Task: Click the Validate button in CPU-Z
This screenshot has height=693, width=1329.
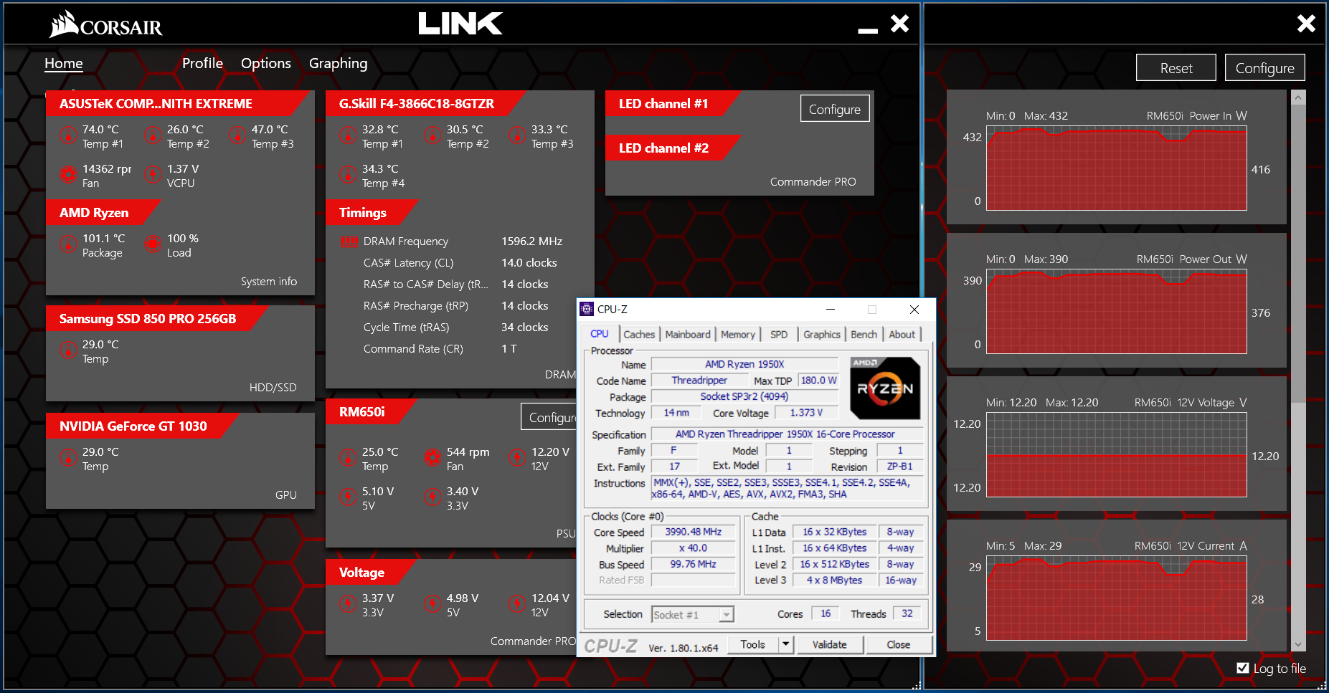Action: click(x=829, y=644)
